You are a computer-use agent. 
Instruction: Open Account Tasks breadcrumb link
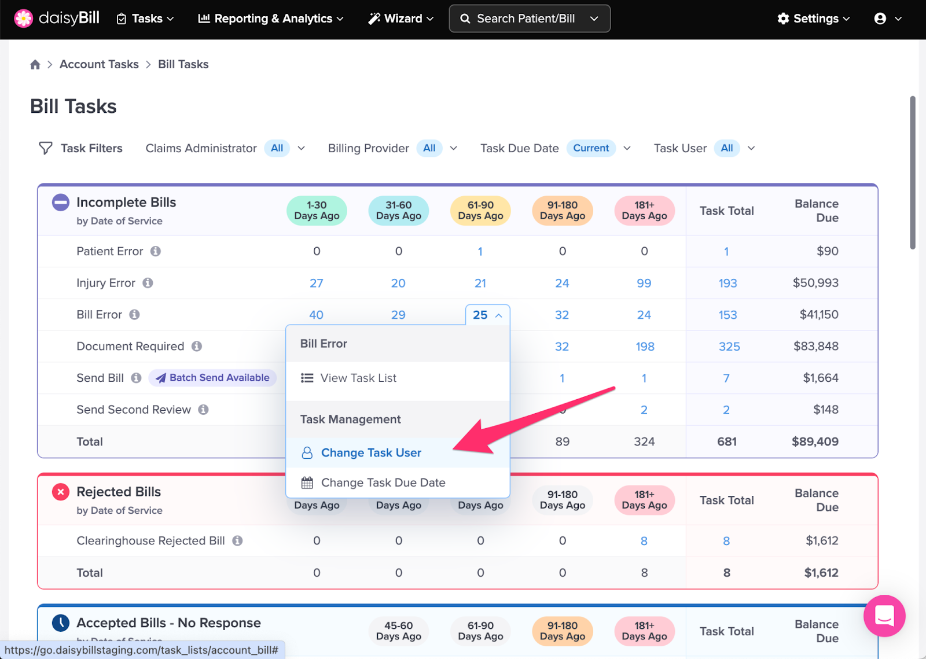(x=99, y=64)
